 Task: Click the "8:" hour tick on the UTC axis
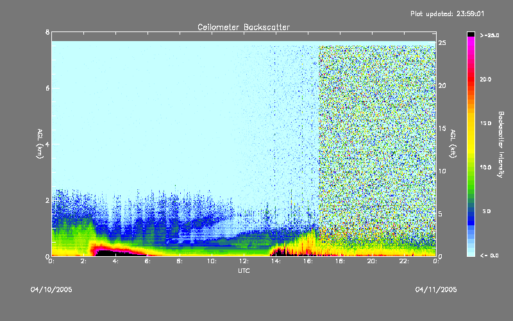(x=180, y=261)
